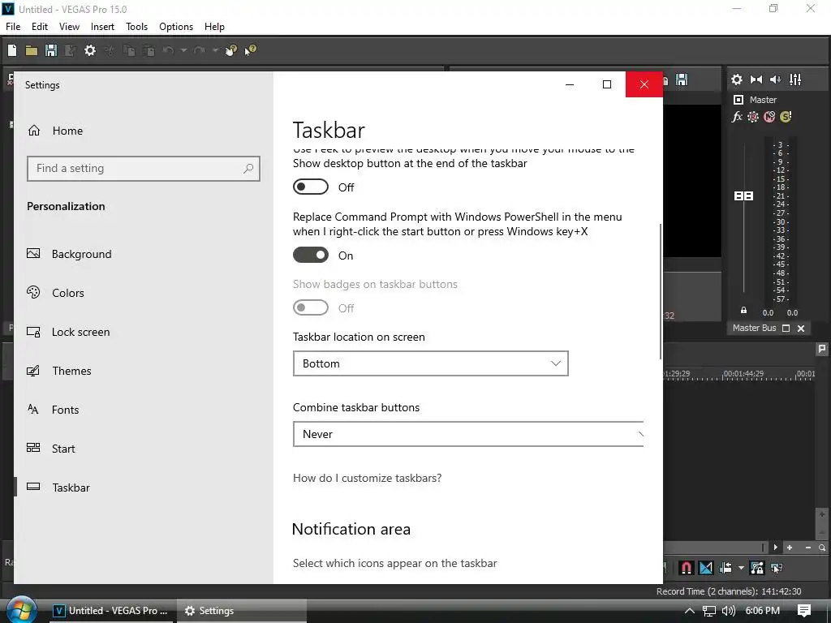Click the Save disk icon in VEGAS main toolbar
831x623 pixels.
(x=51, y=50)
